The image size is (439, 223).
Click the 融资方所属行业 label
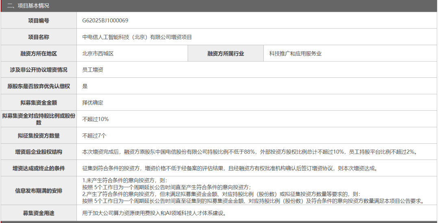(226, 53)
